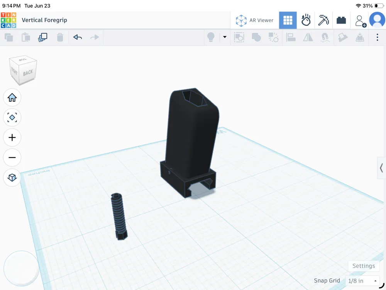
Task: Open the Align tool
Action: tap(291, 37)
